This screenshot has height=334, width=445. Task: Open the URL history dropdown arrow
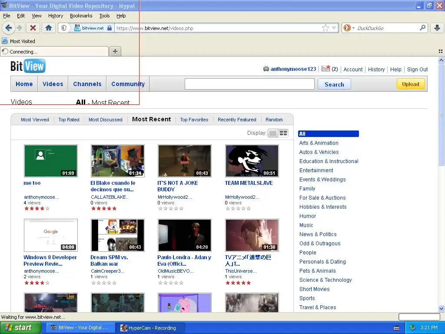[x=334, y=28]
